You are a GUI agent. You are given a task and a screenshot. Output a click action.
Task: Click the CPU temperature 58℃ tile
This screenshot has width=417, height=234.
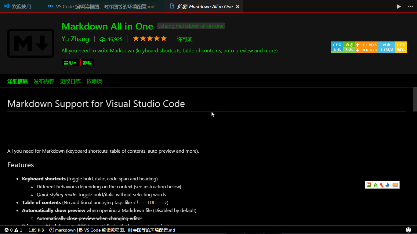[401, 47]
